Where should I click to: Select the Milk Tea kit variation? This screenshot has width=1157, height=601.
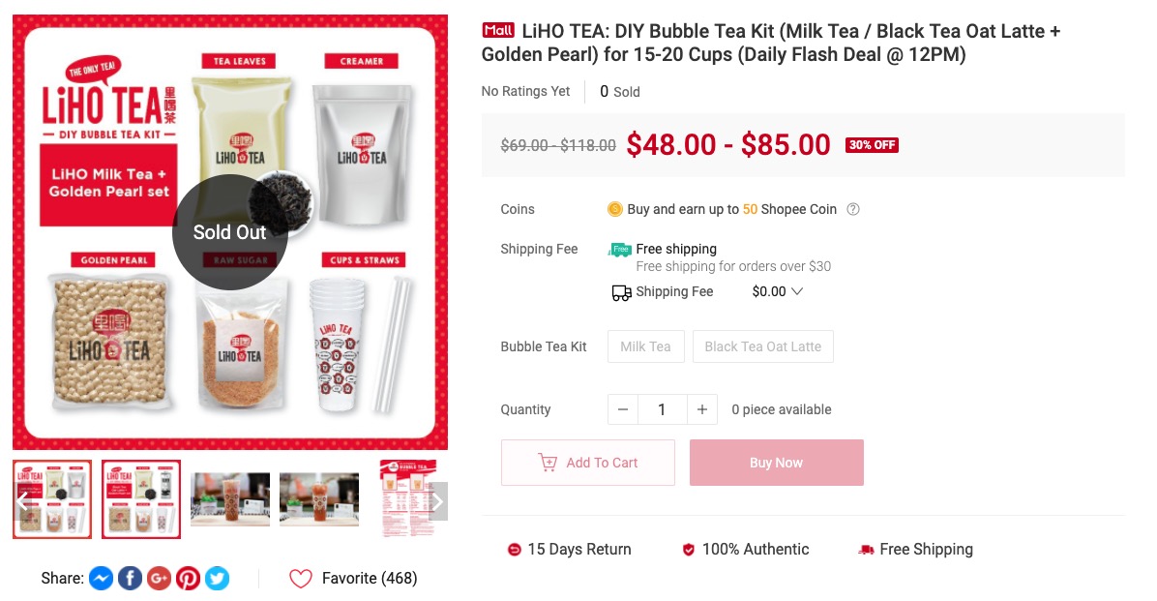click(x=645, y=346)
